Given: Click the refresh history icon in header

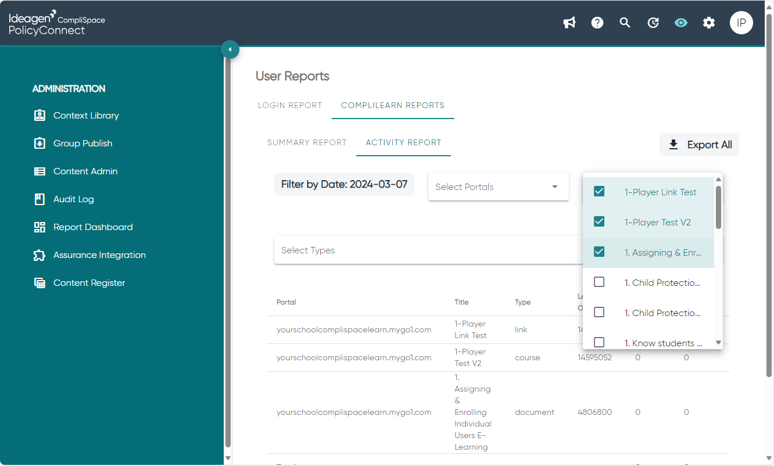Looking at the screenshot, I should (x=653, y=23).
